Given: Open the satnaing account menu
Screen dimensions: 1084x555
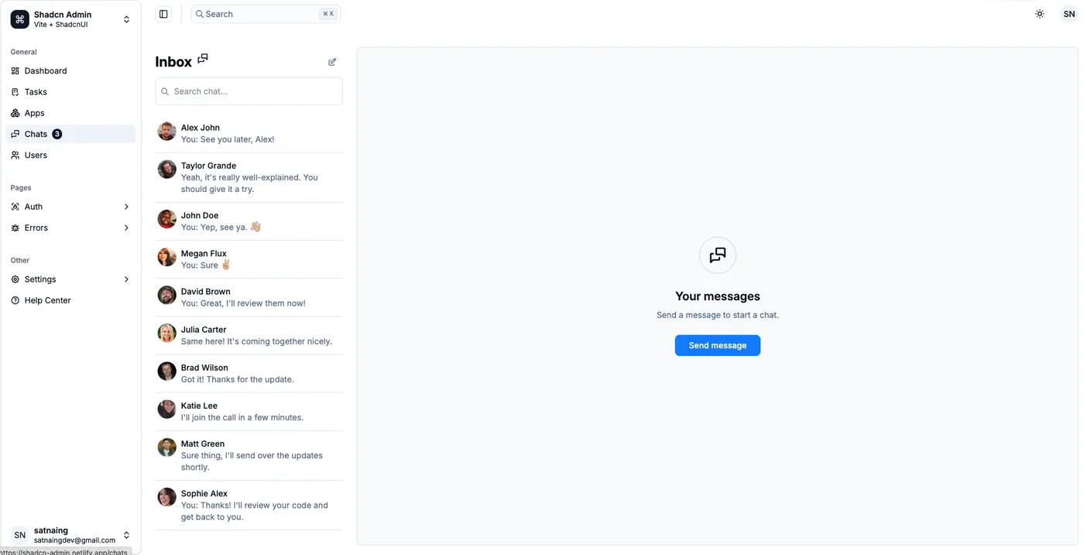Looking at the screenshot, I should (x=70, y=535).
